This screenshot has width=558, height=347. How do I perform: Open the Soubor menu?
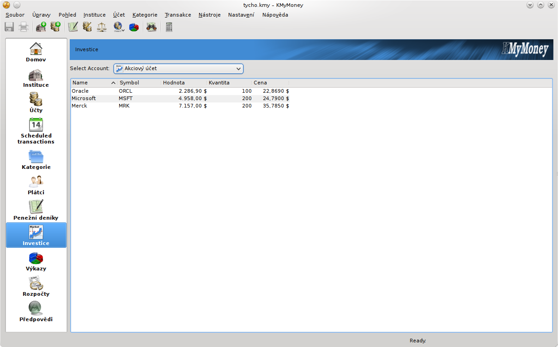(15, 15)
